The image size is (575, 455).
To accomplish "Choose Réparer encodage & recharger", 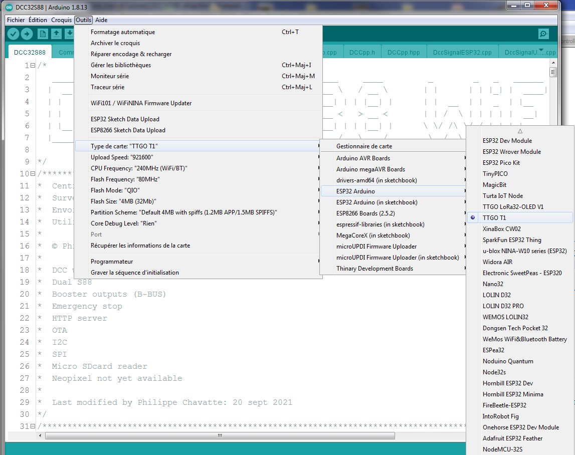I will point(198,54).
